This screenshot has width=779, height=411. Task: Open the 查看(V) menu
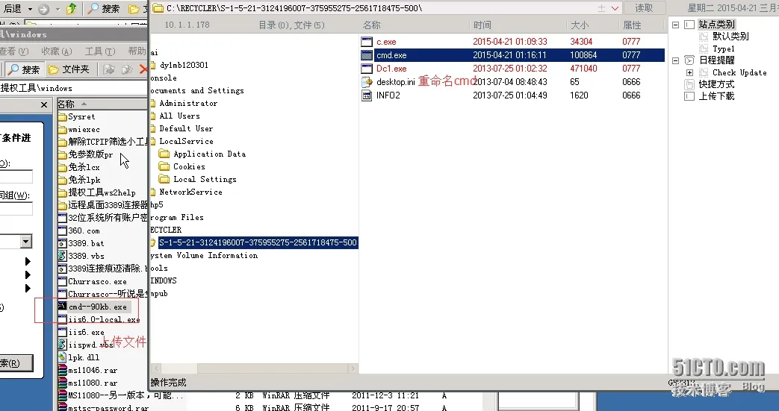point(14,51)
